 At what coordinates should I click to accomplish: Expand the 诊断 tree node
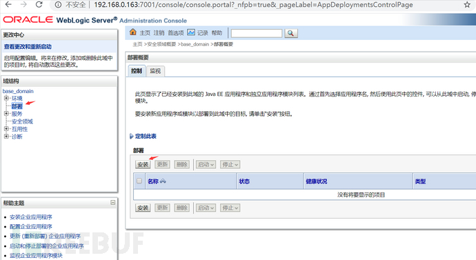point(6,137)
